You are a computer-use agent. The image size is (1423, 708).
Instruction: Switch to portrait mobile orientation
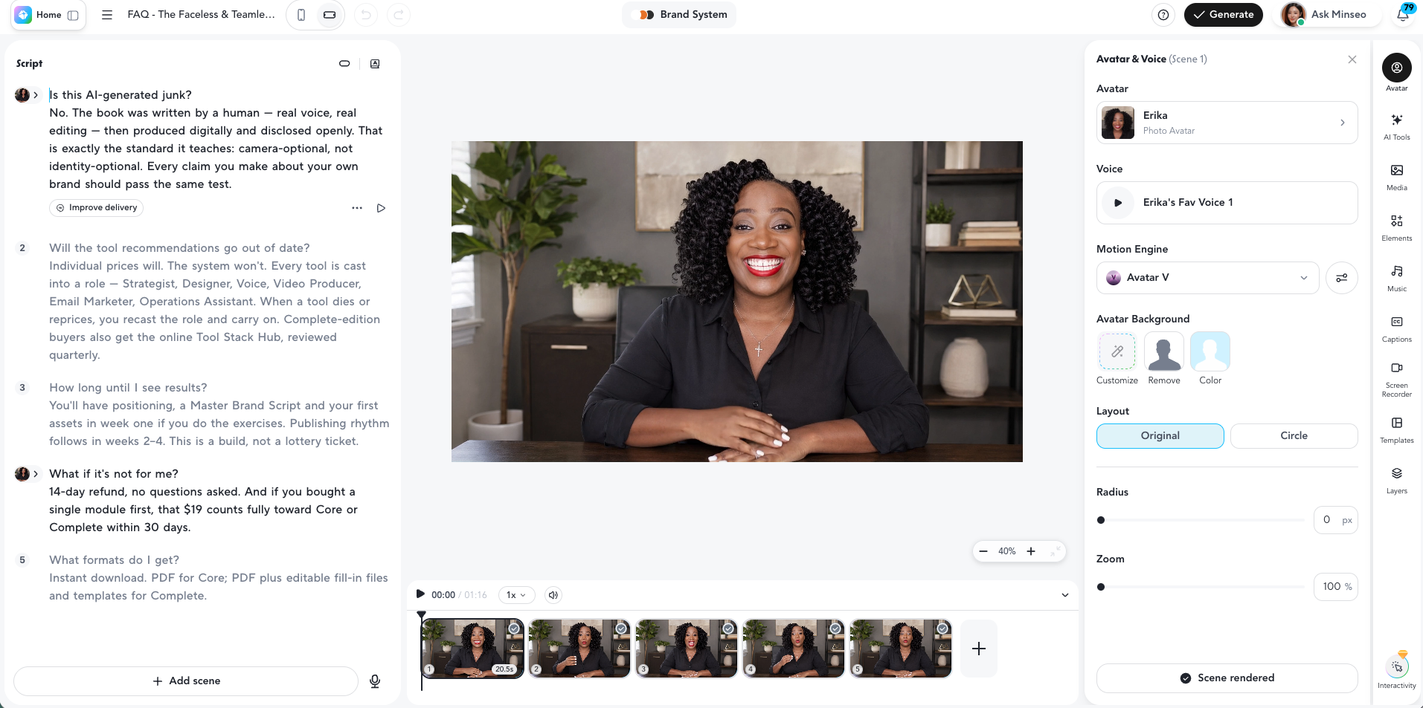pos(301,15)
